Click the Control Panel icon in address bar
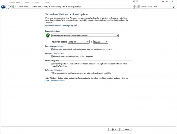The width and height of the screenshot is (177, 134). (13, 7)
